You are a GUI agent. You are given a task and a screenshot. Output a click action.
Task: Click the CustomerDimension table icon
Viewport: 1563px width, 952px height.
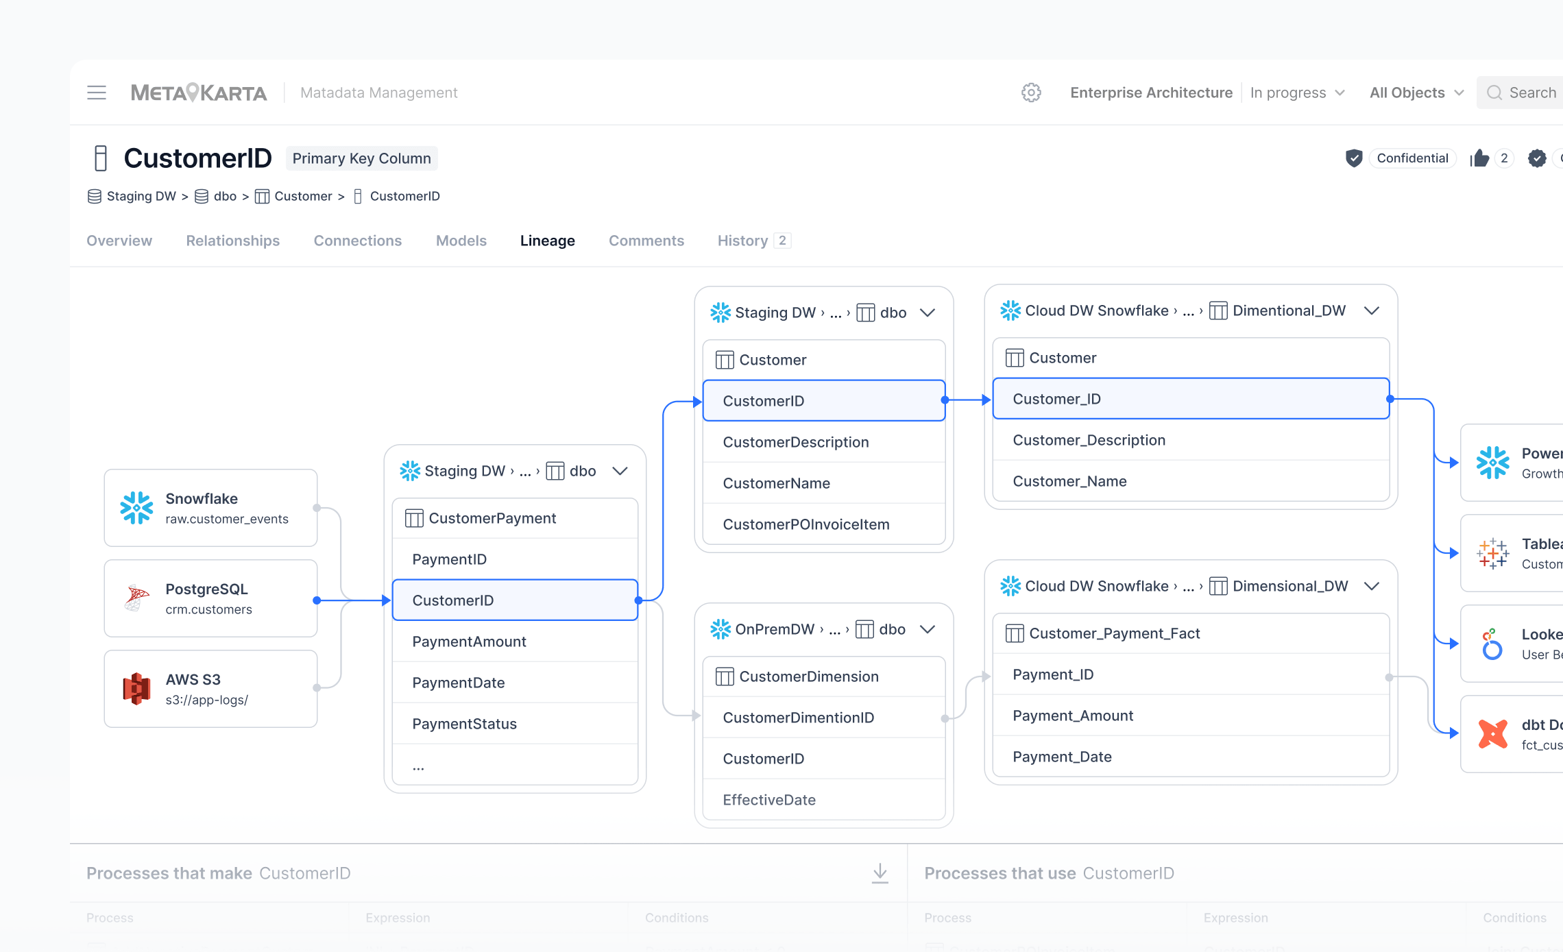click(725, 676)
